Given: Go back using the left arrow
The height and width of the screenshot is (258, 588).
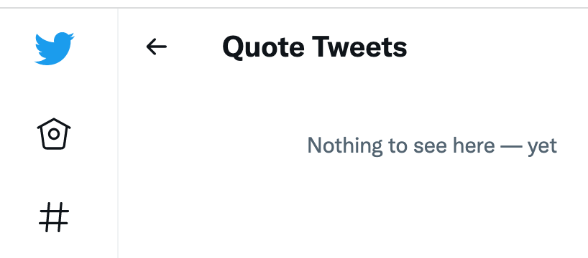Looking at the screenshot, I should [157, 47].
